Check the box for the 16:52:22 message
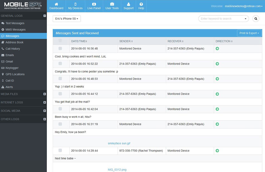Screen dimensions: 265x172 coord(60,64)
